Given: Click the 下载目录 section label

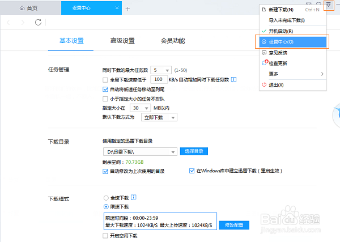Looking at the screenshot, I should [58, 142].
